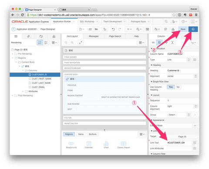Run the page with the play button
The height and width of the screenshot is (169, 209).
pyautogui.click(x=193, y=29)
